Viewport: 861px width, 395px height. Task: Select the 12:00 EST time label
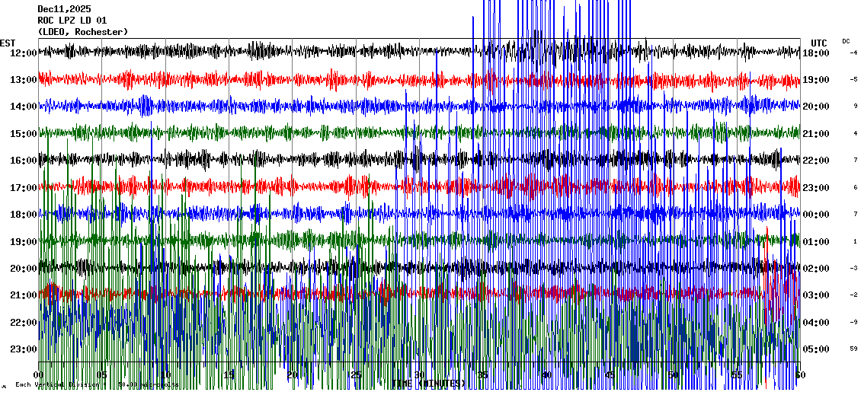(23, 53)
